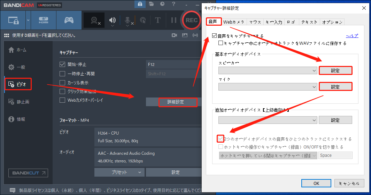The image size is (371, 195).
Task: Expand the マイク device dropdown
Action: tap(268, 87)
